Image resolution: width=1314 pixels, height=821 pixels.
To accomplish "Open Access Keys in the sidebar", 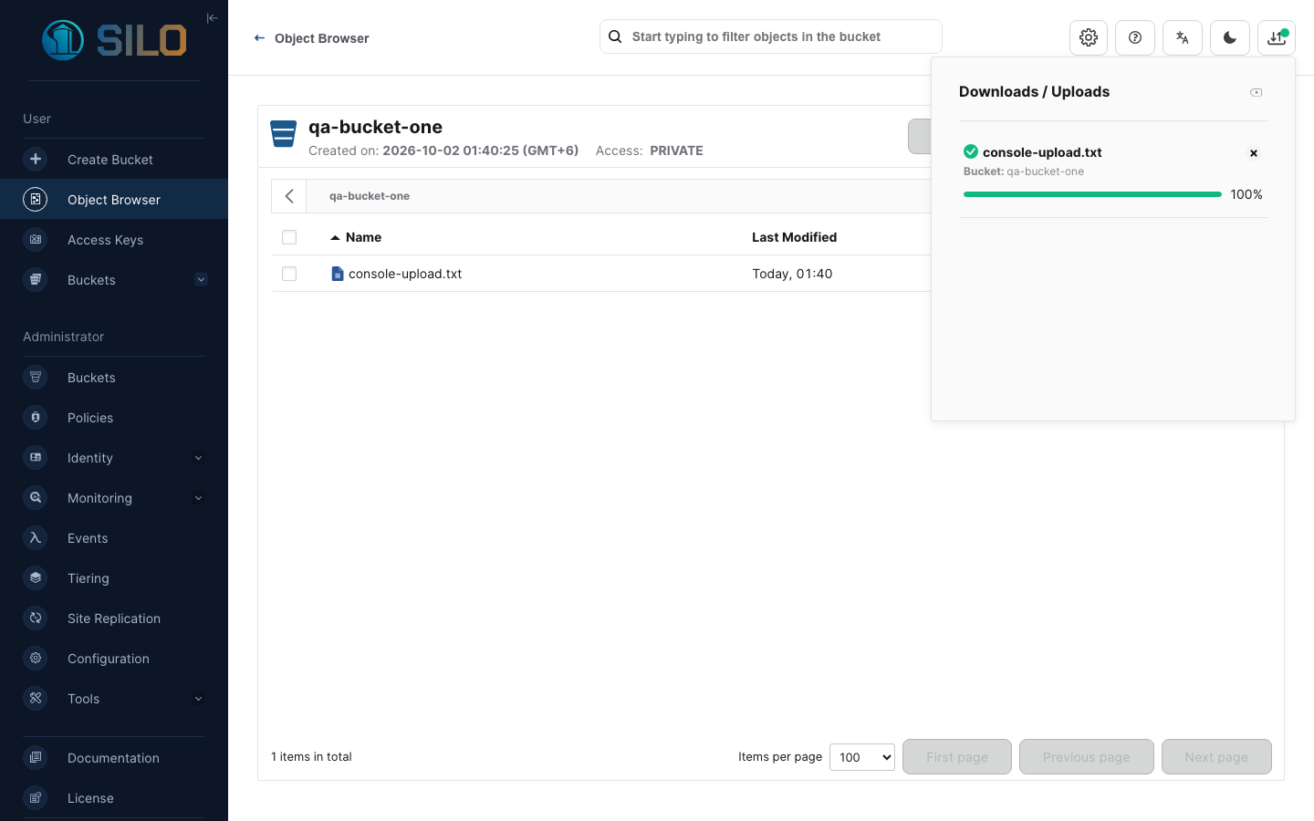I will coord(114,240).
